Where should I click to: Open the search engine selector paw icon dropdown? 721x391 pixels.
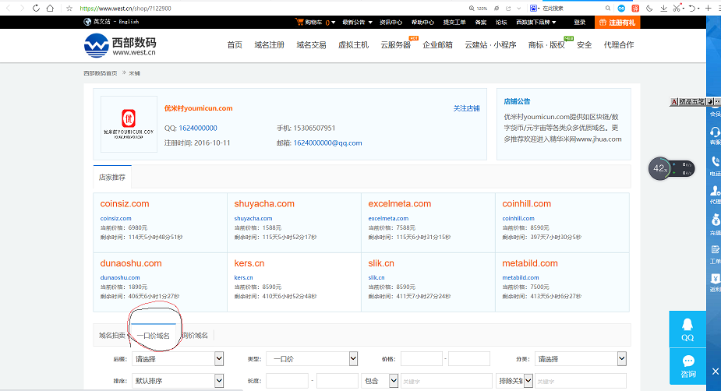click(534, 9)
